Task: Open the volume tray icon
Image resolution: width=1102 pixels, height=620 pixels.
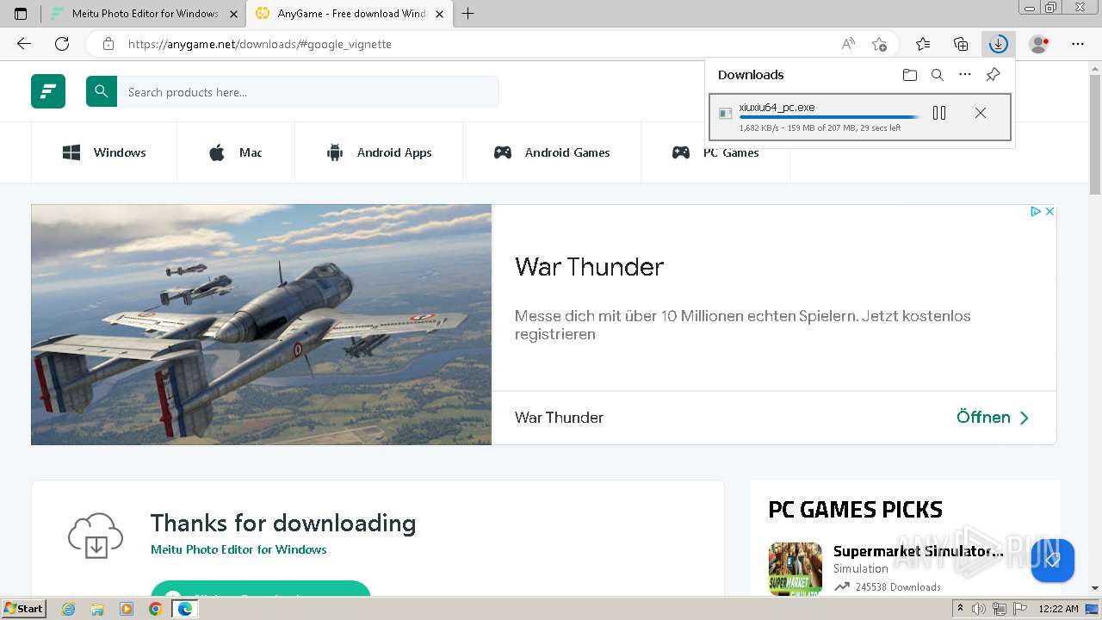Action: coord(979,609)
